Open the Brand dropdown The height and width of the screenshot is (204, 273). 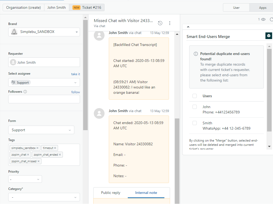click(x=44, y=32)
